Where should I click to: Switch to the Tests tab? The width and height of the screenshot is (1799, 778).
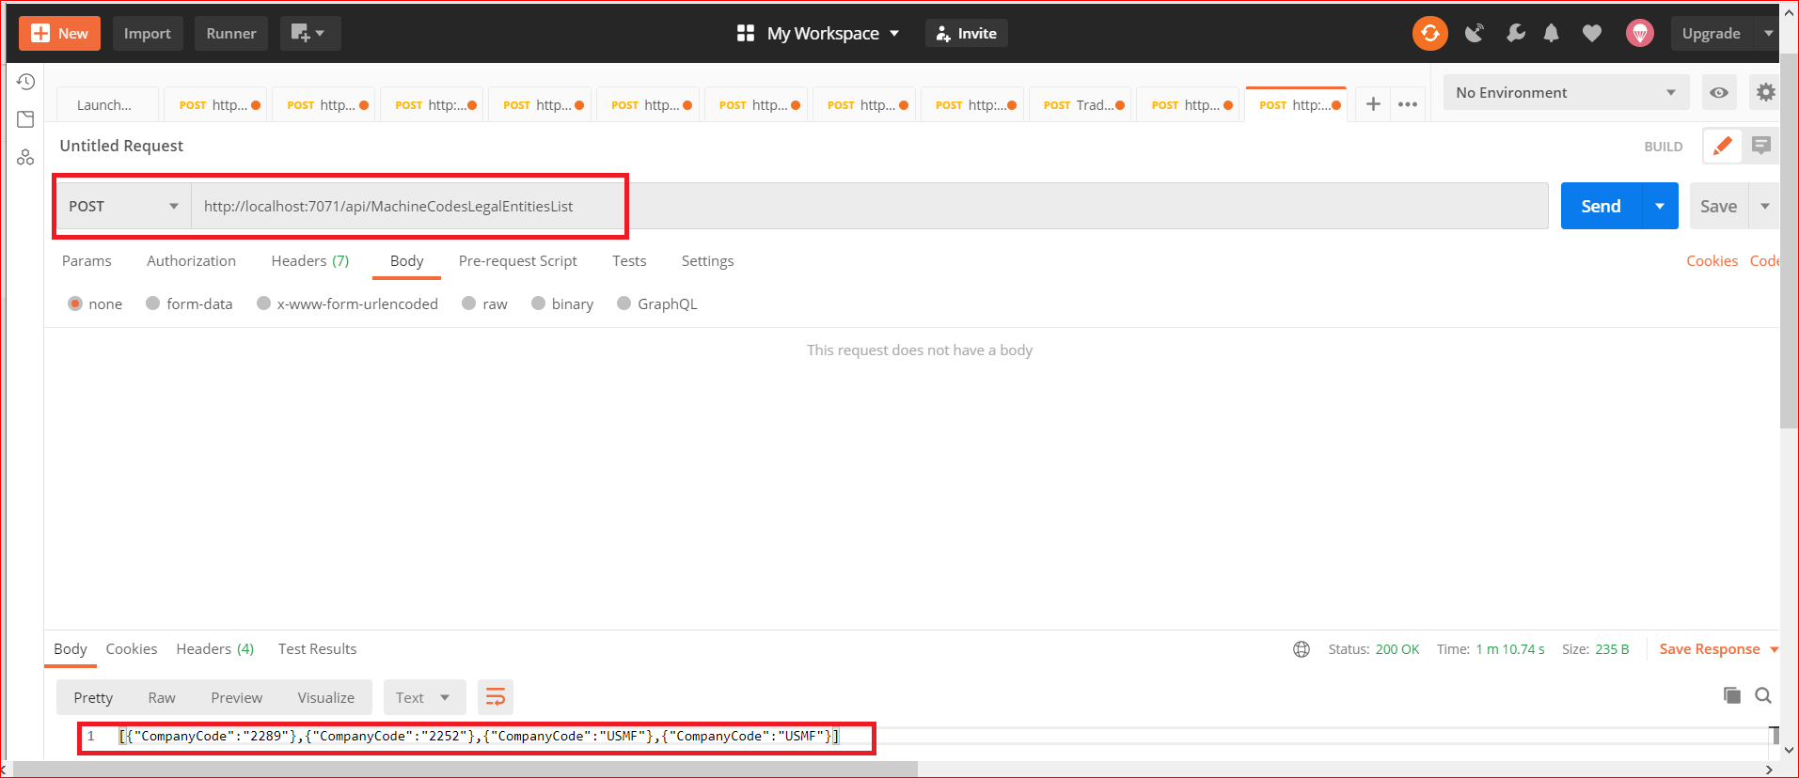pos(629,260)
